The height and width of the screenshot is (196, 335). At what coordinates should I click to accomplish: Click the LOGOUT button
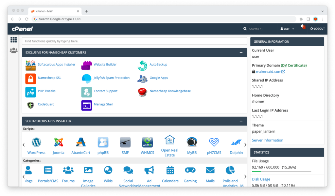(317, 29)
